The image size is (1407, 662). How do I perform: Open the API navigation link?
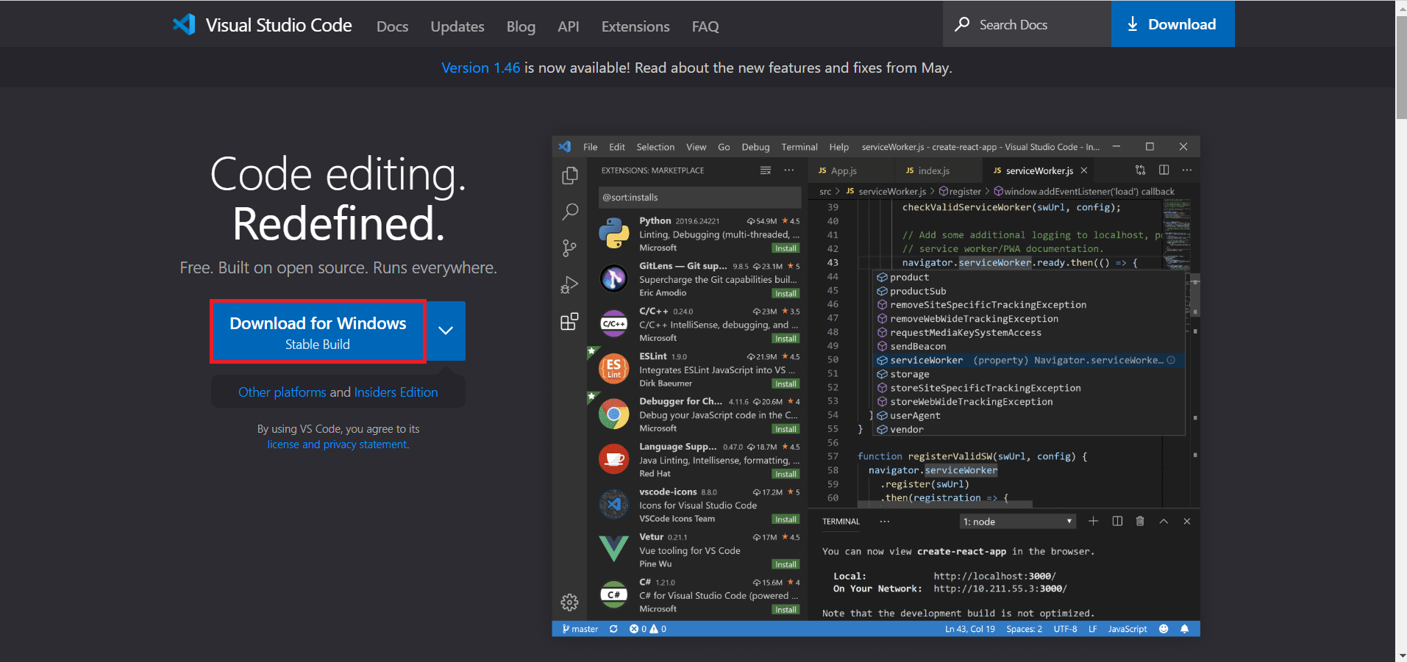click(569, 26)
